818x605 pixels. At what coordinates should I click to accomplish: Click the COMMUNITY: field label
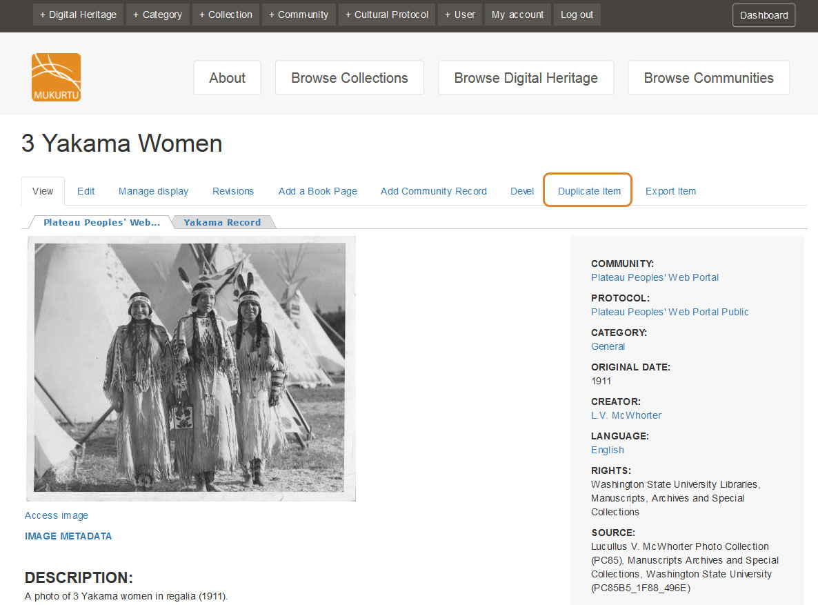click(x=622, y=264)
